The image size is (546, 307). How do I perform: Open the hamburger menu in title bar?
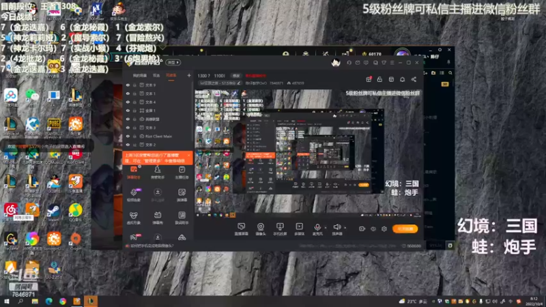click(392, 63)
